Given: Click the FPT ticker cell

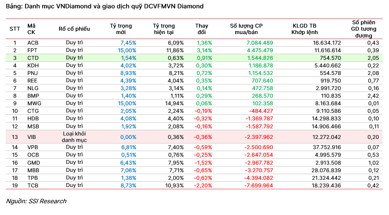Looking at the screenshot, I should 32,50.
